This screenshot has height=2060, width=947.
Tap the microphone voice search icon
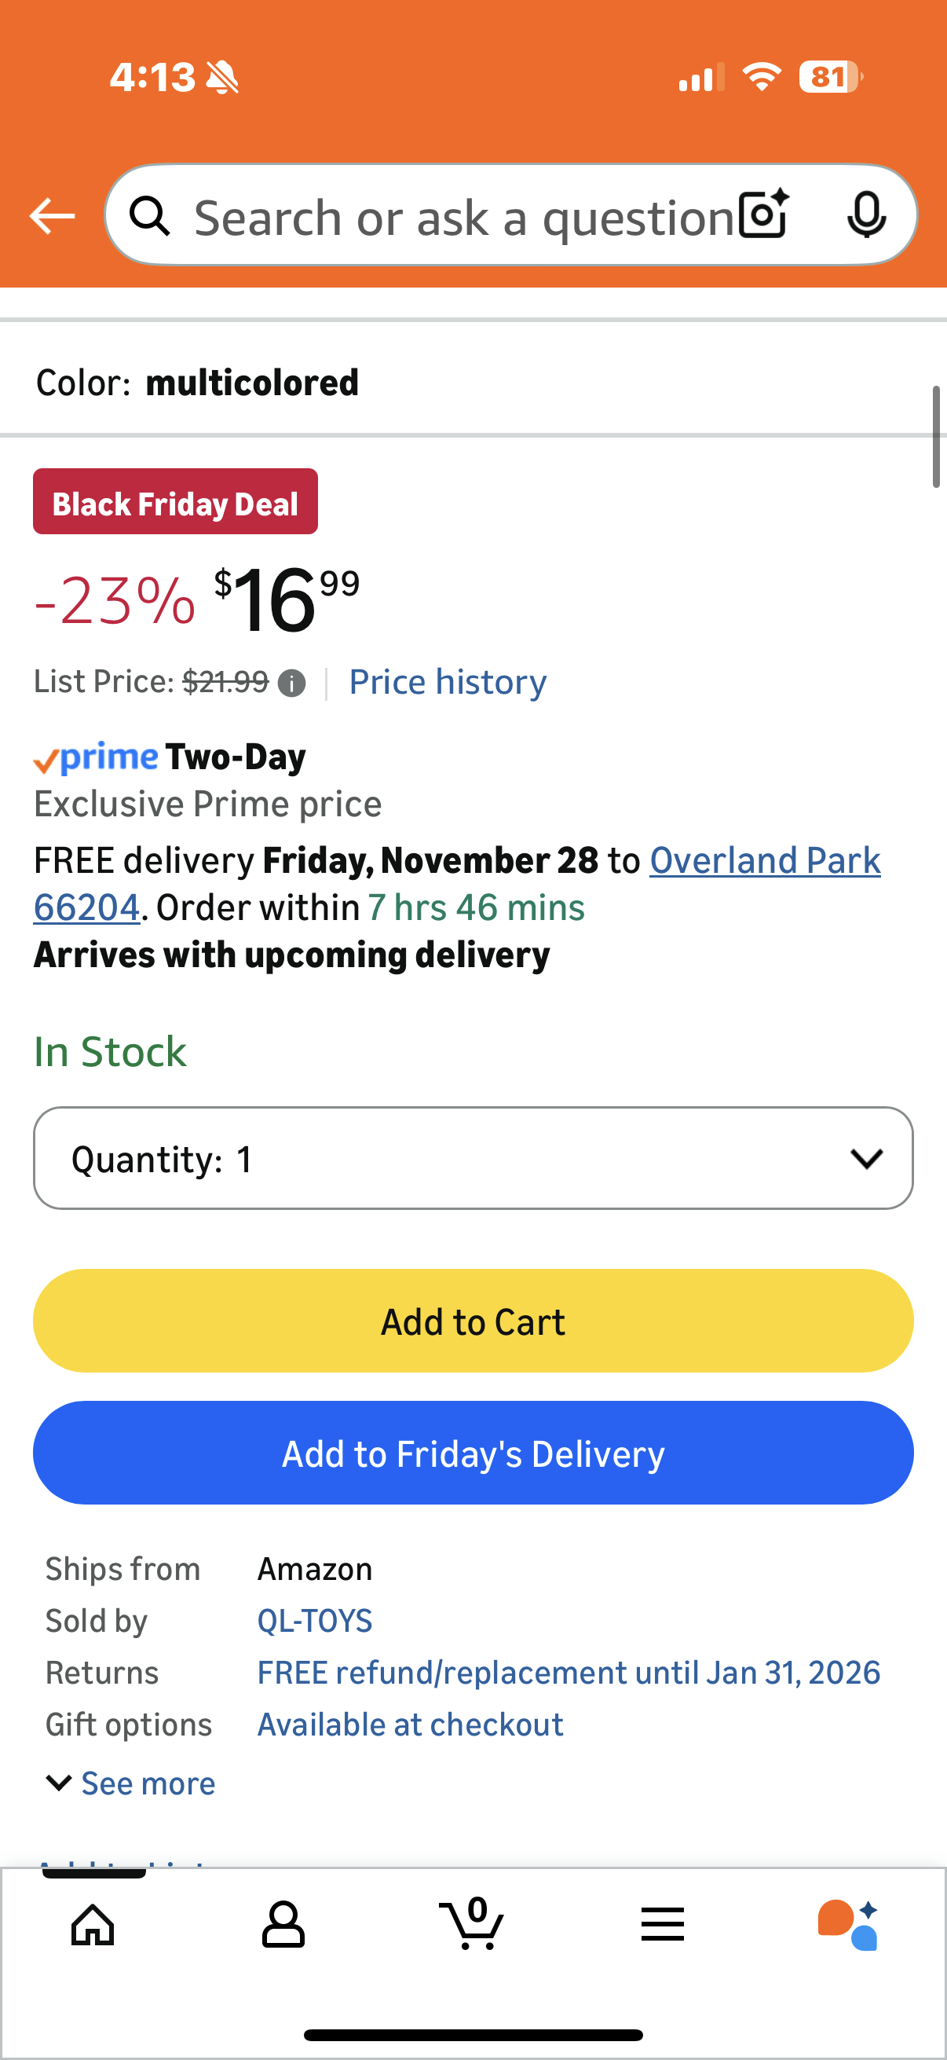(866, 215)
